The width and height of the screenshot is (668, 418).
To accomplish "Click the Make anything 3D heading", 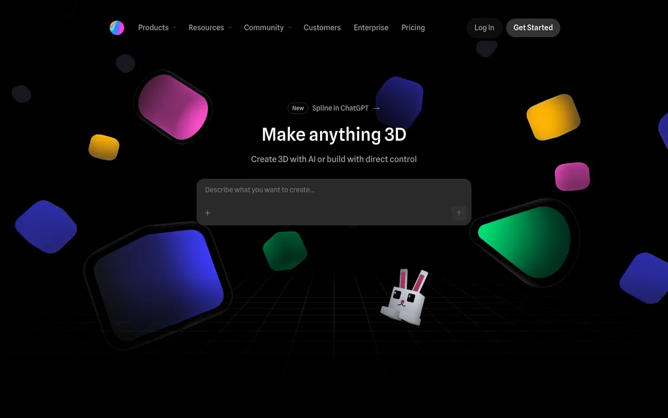I will coord(334,134).
